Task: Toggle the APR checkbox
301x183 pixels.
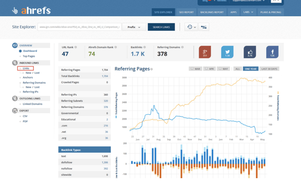Action: [206, 68]
